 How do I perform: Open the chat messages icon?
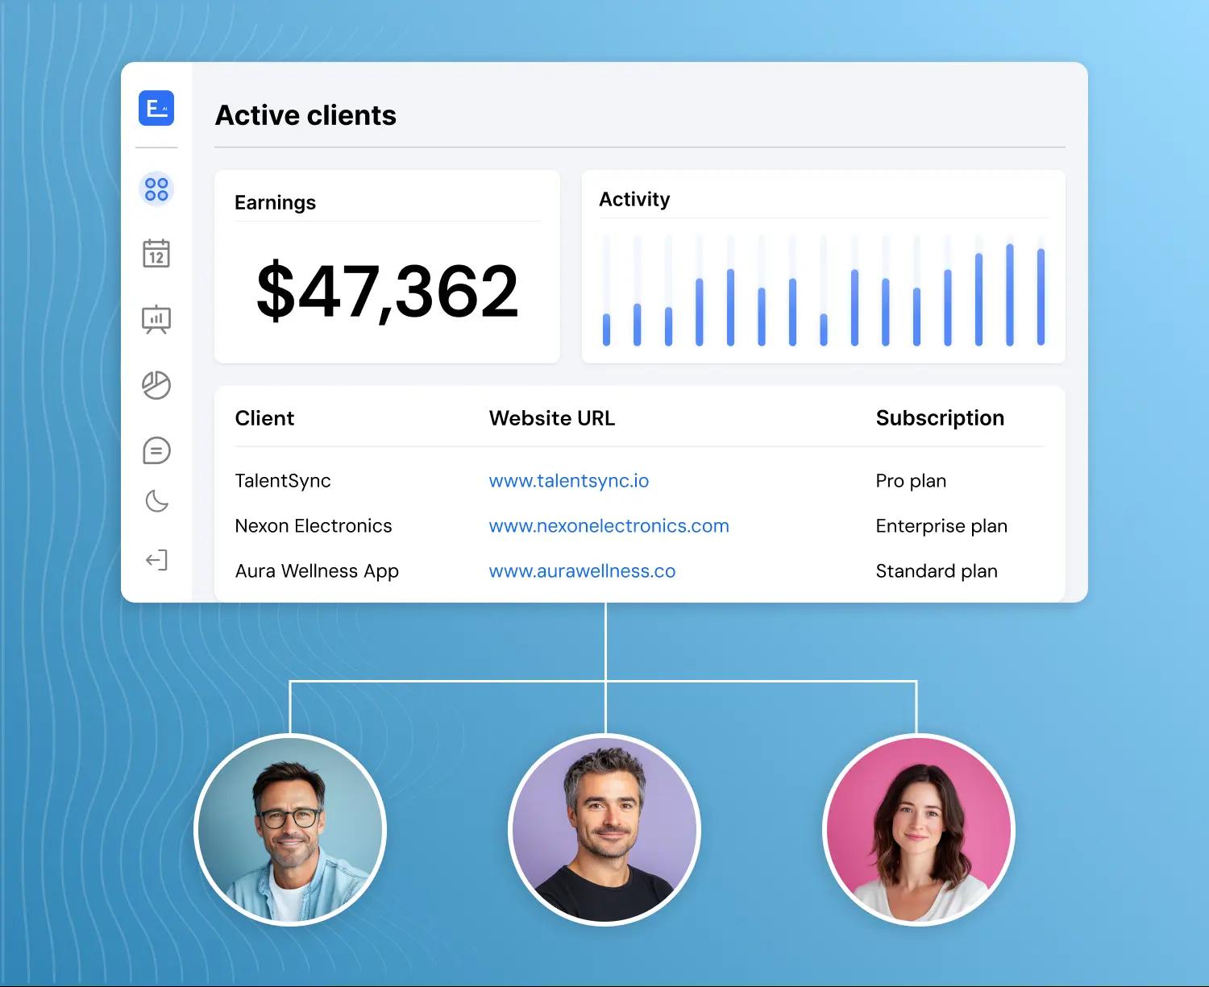(x=156, y=450)
